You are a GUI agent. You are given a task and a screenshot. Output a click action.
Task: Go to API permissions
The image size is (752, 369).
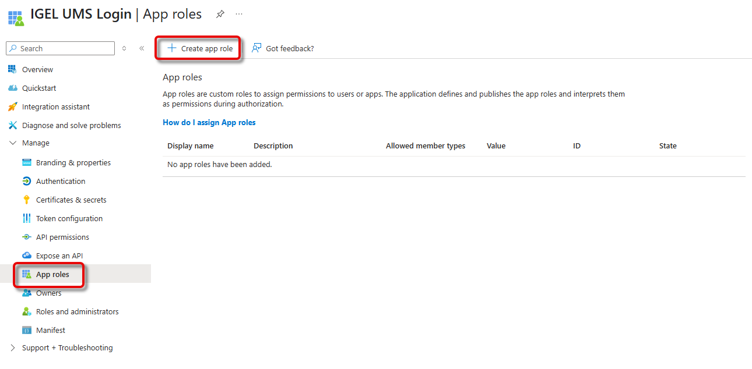62,237
